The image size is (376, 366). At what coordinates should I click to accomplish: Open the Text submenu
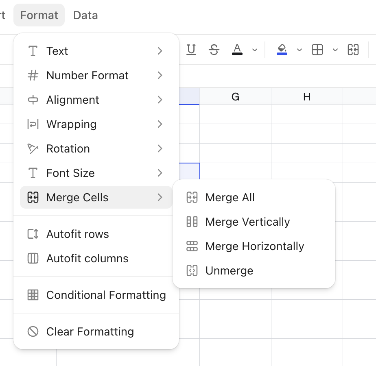coord(96,51)
